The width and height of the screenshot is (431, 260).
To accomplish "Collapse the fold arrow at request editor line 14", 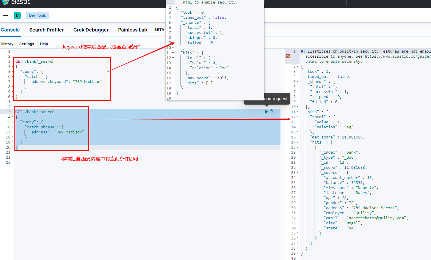I will (x=12, y=117).
